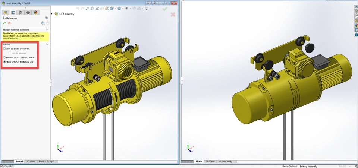358x168 pixels.
Task: Open the DimXpertManager crosshair tab
Action: point(28,12)
